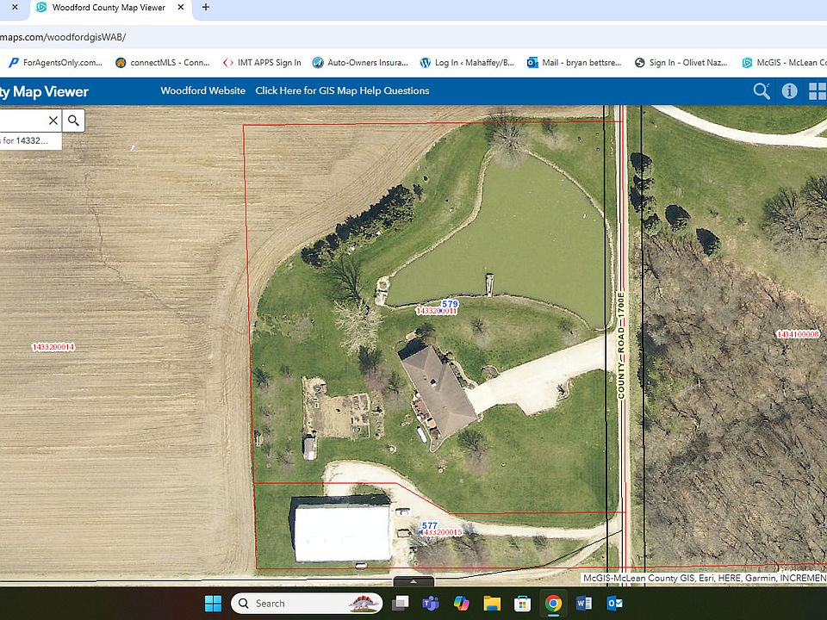827x620 pixels.
Task: Open Outlook from the taskbar
Action: pos(614,604)
